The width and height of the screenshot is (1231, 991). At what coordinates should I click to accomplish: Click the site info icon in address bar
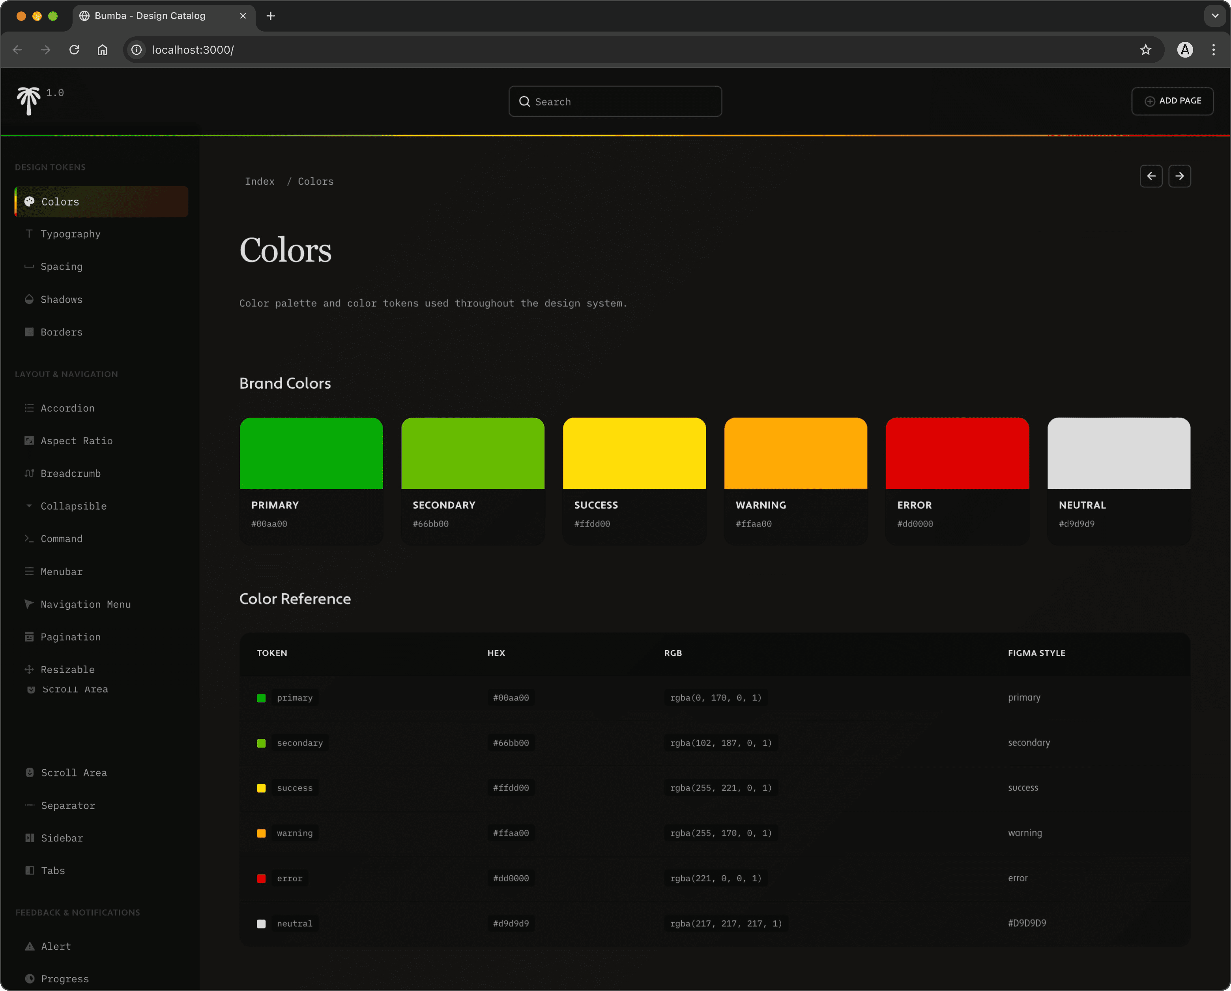pyautogui.click(x=137, y=50)
